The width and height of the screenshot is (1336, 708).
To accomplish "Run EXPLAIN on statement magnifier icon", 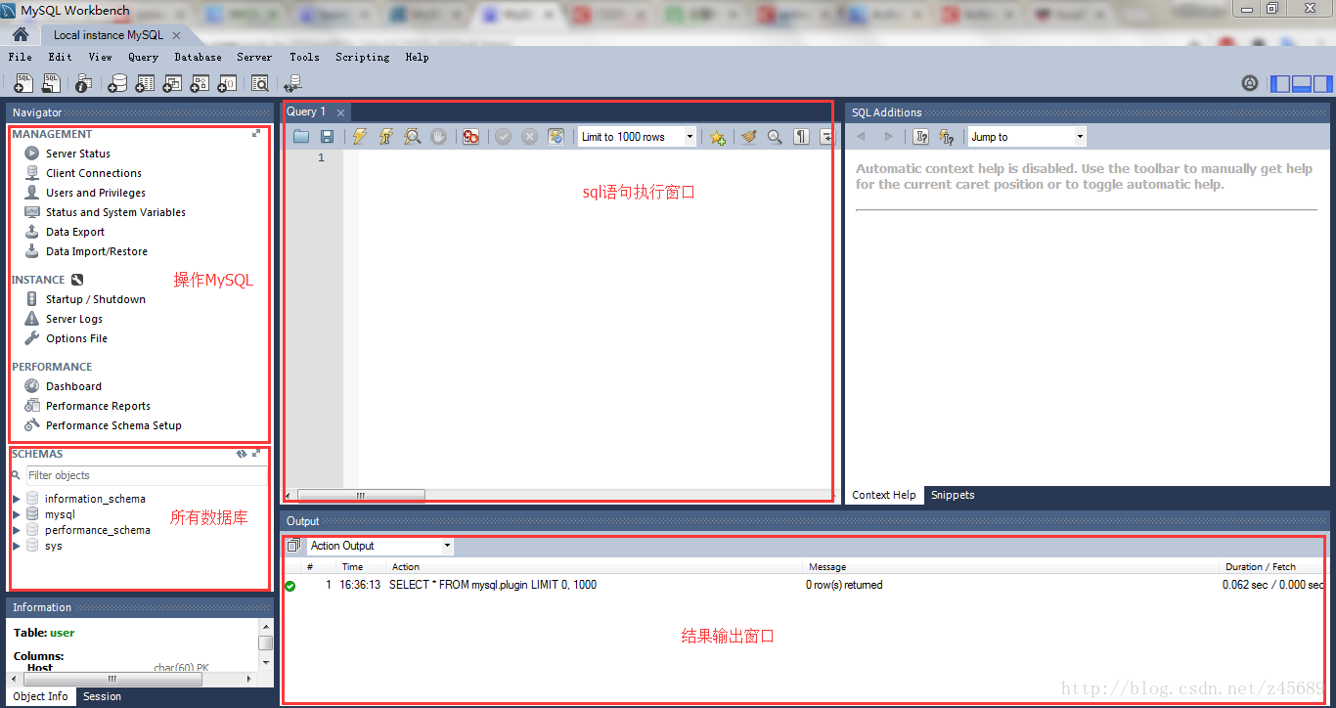I will tap(412, 137).
